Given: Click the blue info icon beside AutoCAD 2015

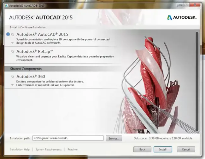Looking at the screenshot, I should tap(8, 34).
